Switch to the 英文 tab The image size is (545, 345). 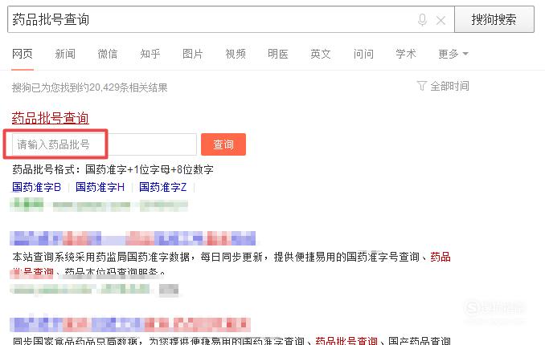pyautogui.click(x=321, y=54)
